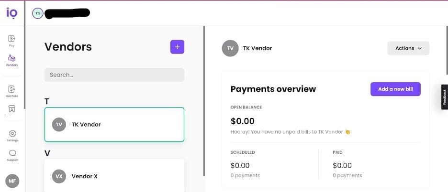Click the plus add-vendor button

[177, 47]
